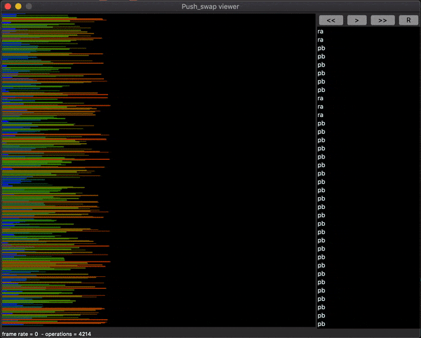Screen dimensions: 421x338
Task: Select the first pb entry after two ra rows
Action: point(321,48)
